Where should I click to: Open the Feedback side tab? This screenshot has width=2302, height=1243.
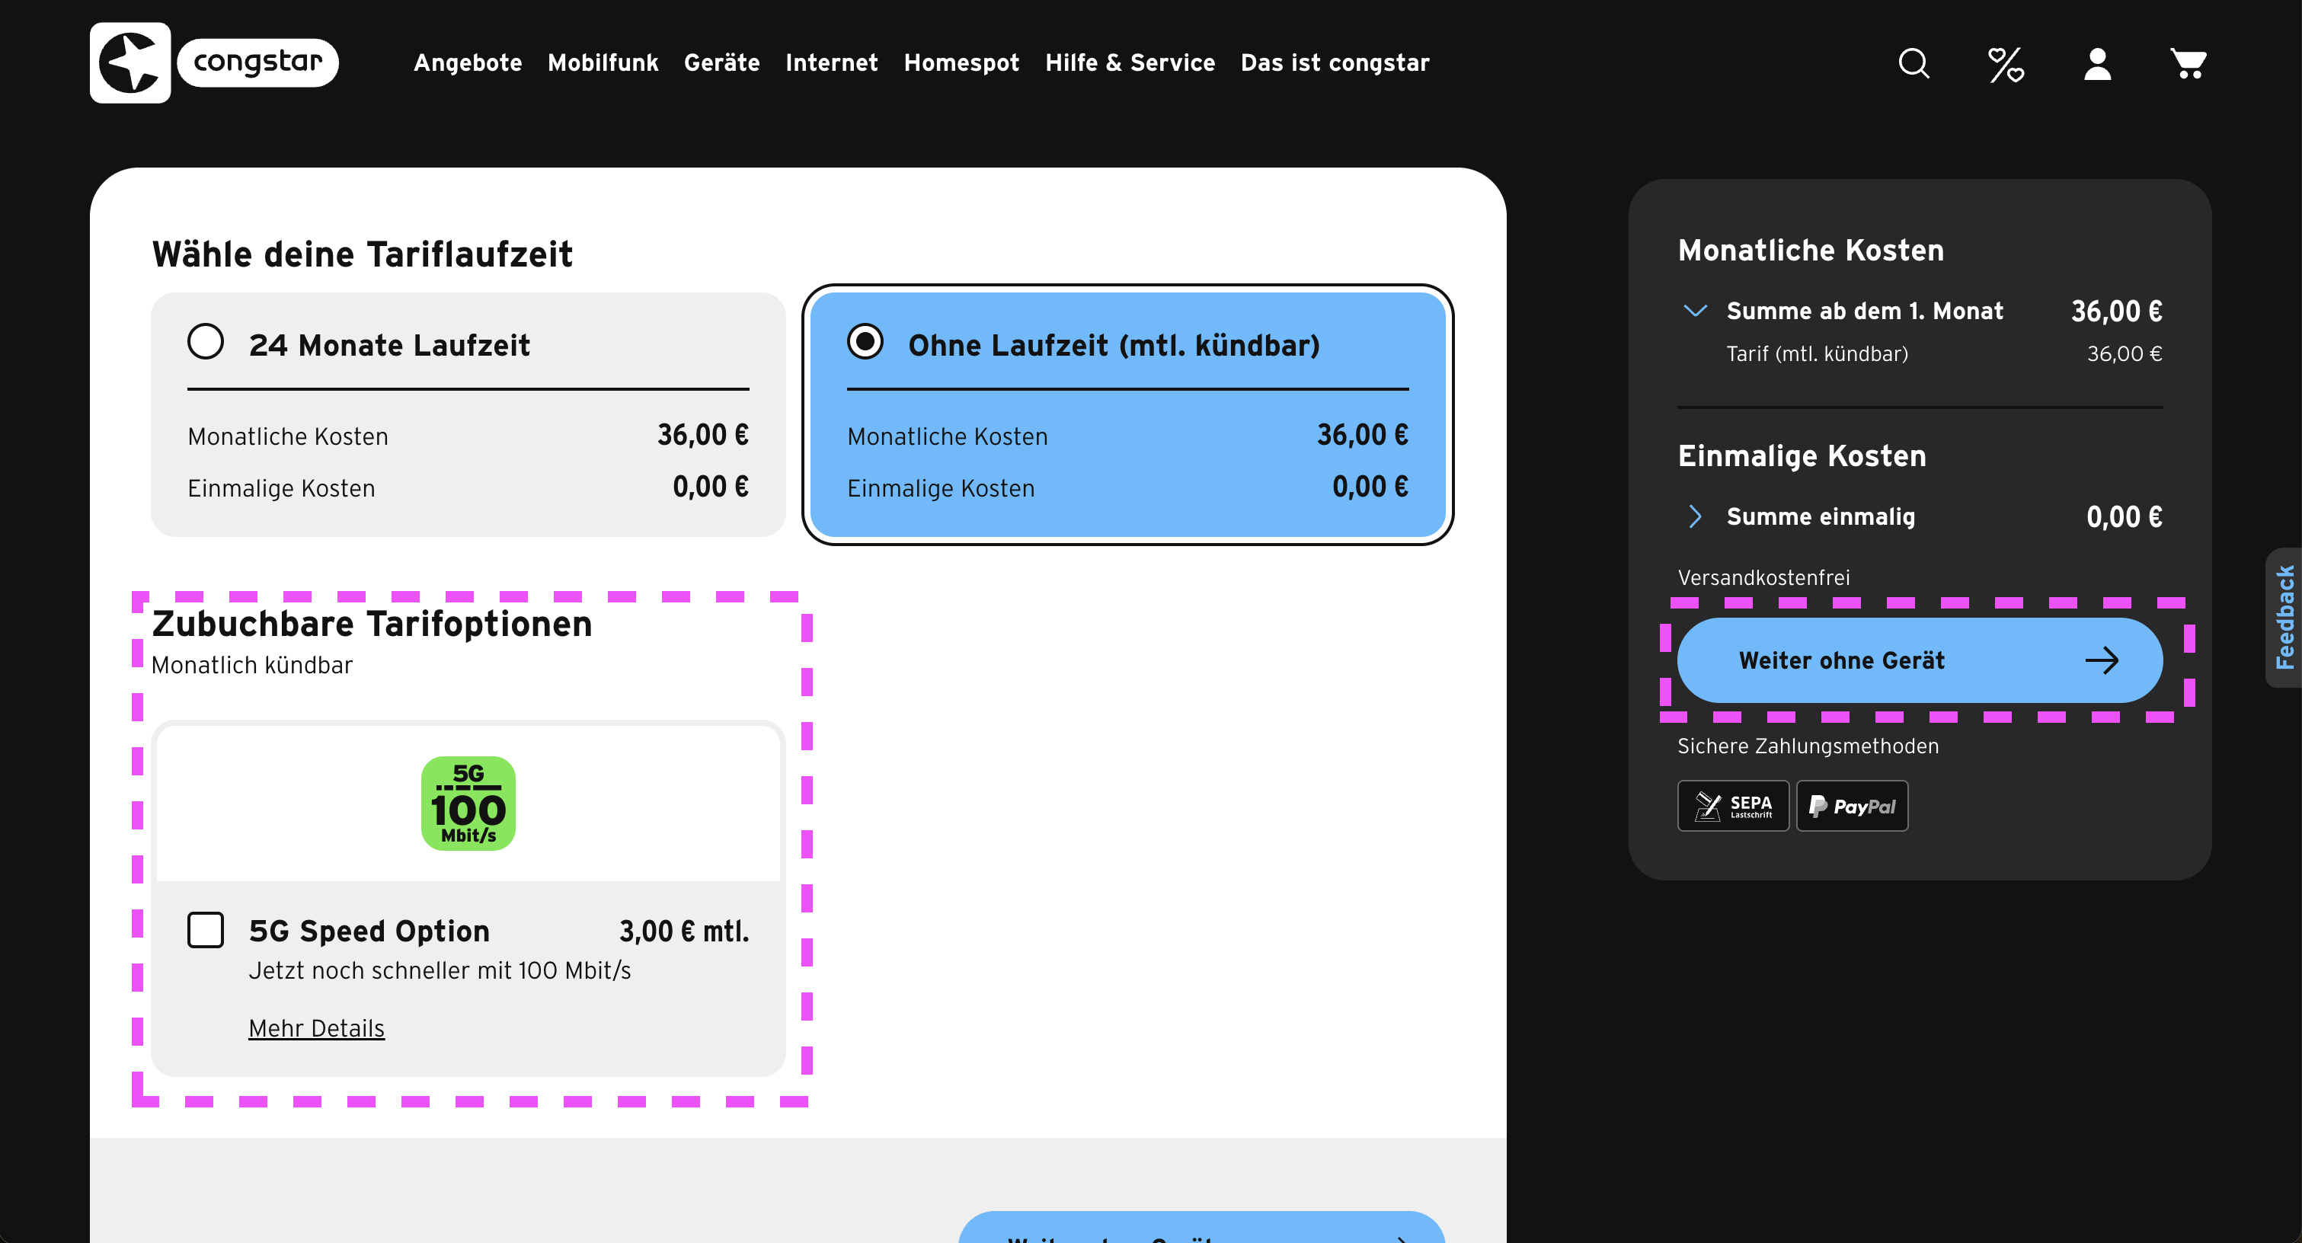point(2285,617)
